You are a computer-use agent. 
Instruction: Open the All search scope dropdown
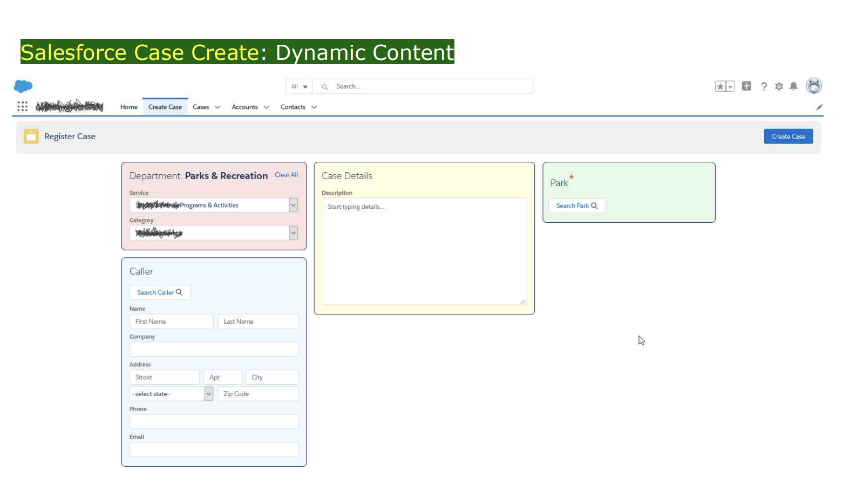[x=299, y=86]
